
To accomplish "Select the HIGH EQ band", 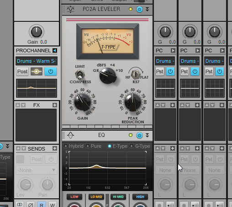I will point(140,197).
